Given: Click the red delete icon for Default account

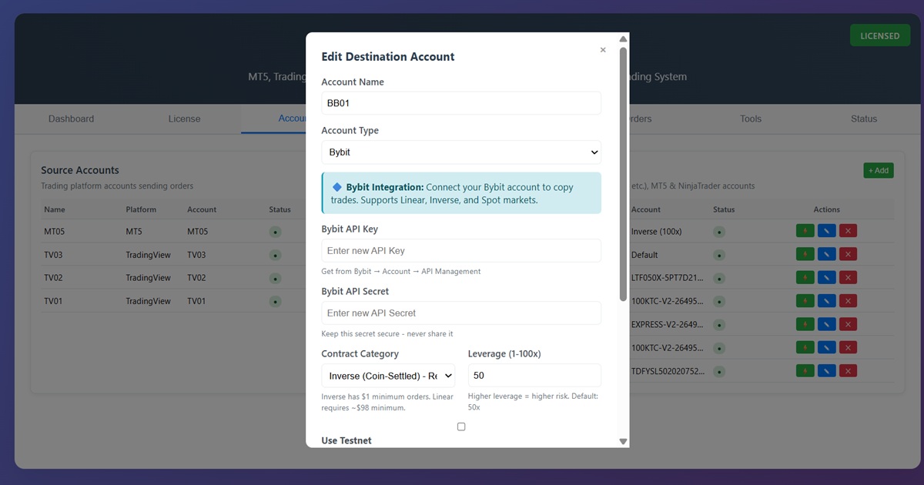Looking at the screenshot, I should (x=848, y=254).
